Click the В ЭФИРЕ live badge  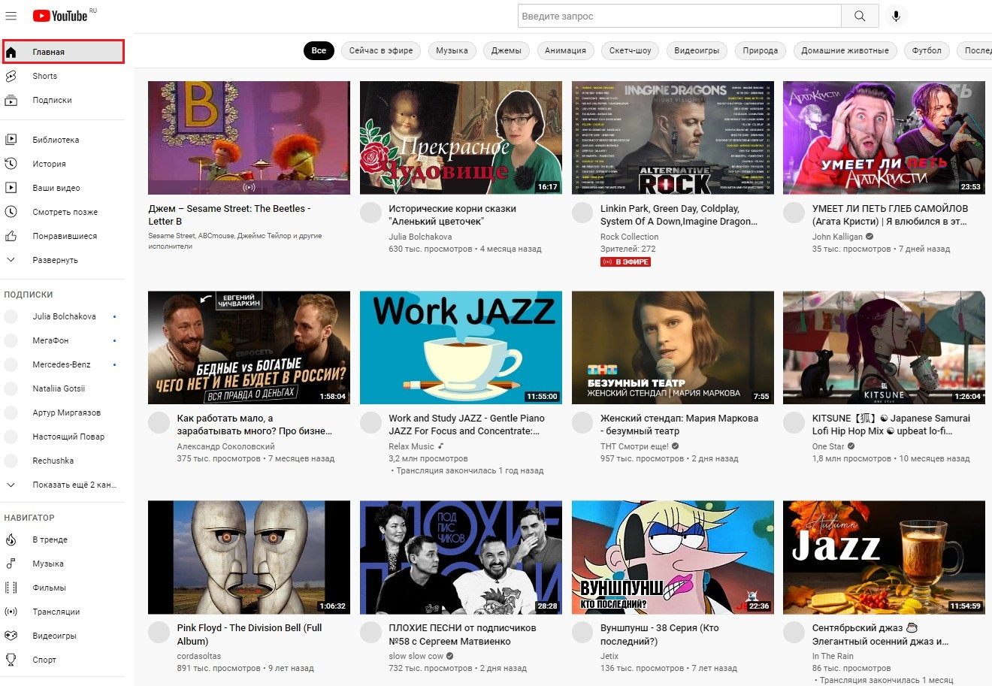625,262
